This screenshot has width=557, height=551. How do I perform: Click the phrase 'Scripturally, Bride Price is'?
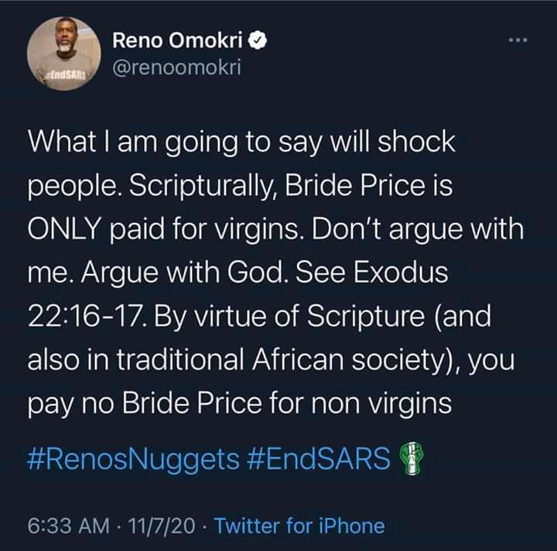(x=291, y=187)
